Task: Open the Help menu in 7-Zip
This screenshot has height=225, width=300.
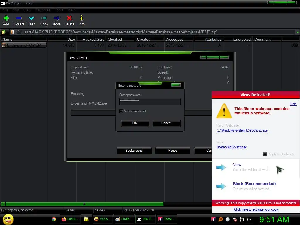Action: point(71,10)
